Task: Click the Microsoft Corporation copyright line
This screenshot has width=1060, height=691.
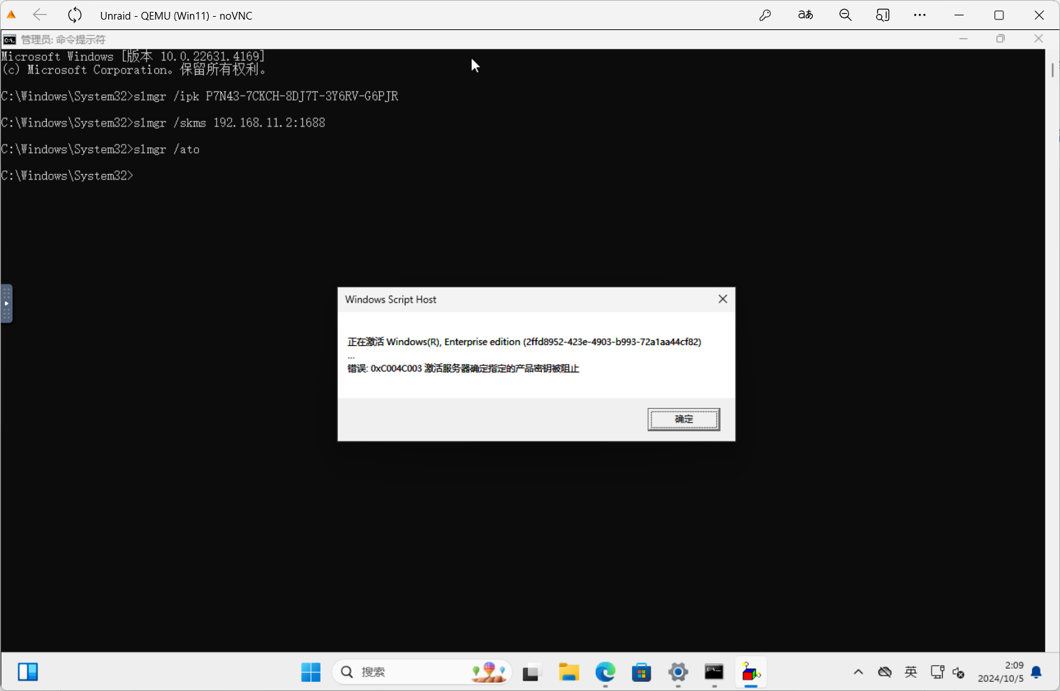Action: 133,69
